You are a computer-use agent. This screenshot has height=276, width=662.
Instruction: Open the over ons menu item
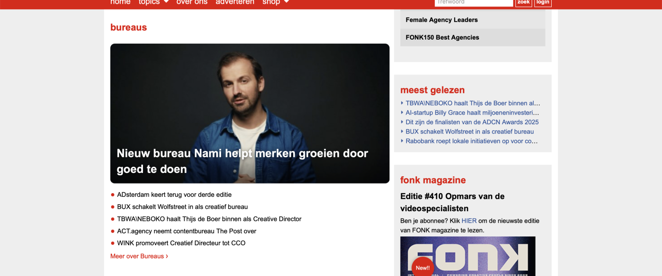192,2
